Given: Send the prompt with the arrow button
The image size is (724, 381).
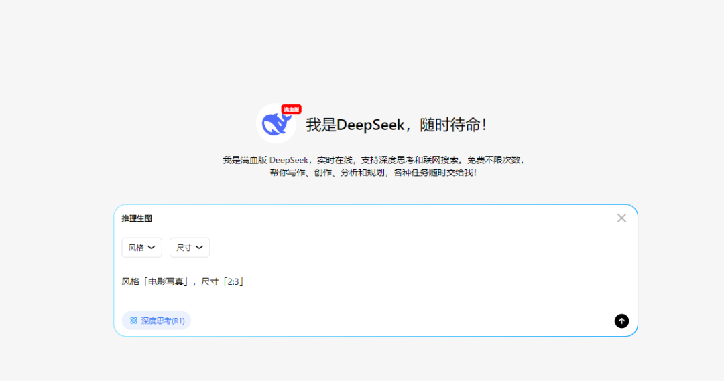Looking at the screenshot, I should click(x=621, y=321).
